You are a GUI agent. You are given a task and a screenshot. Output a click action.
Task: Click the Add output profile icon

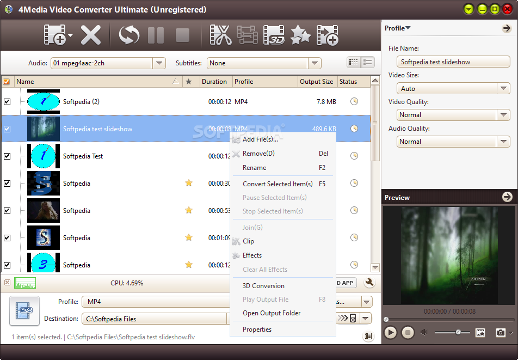[x=328, y=35]
